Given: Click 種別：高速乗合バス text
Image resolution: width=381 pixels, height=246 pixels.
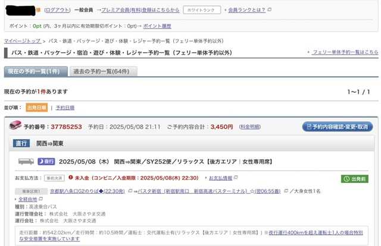Looking at the screenshot, I should coord(36,207).
